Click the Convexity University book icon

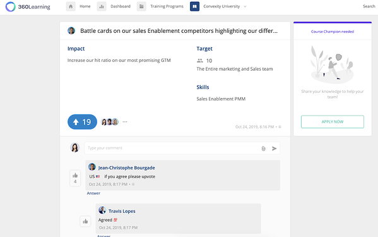point(194,6)
